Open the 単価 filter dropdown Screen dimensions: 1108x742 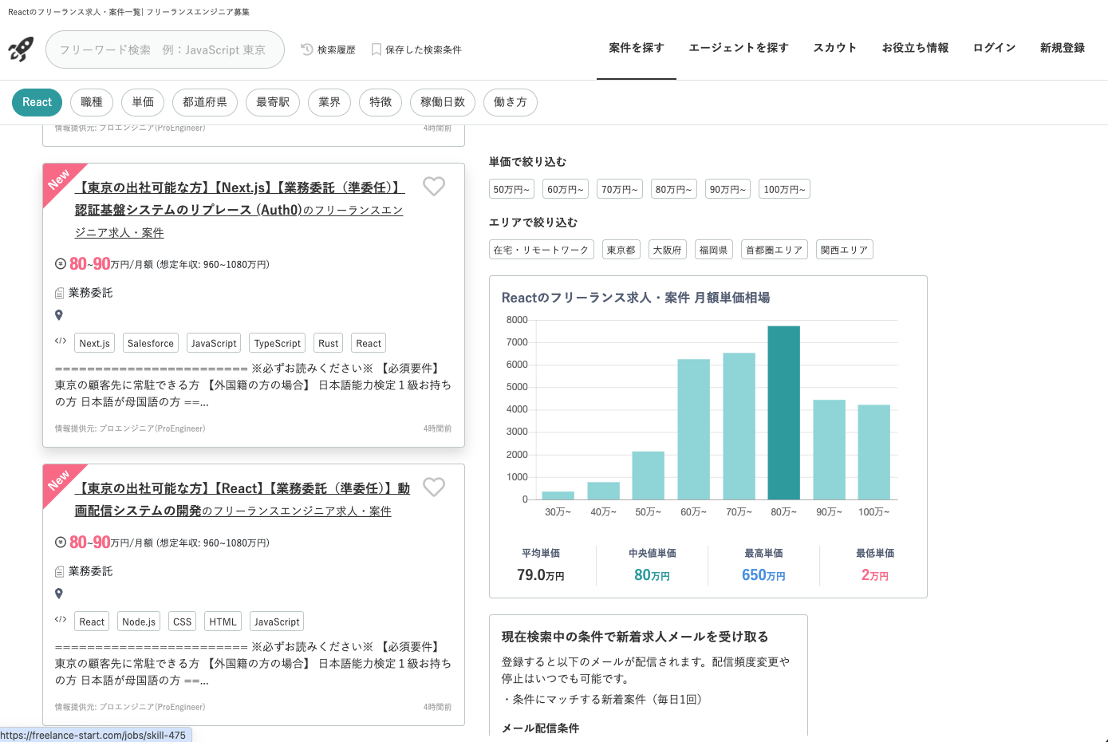pos(143,102)
